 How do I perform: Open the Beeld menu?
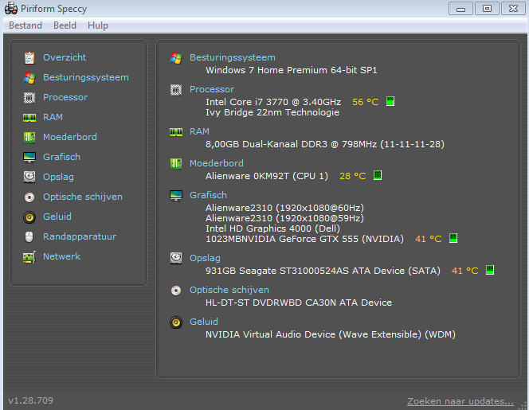pyautogui.click(x=65, y=25)
